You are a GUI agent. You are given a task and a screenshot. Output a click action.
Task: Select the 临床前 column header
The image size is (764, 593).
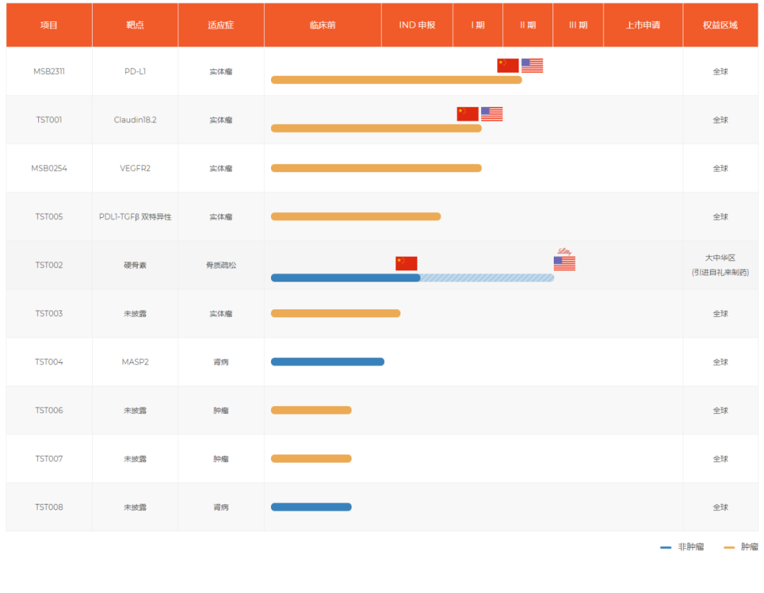tap(323, 25)
